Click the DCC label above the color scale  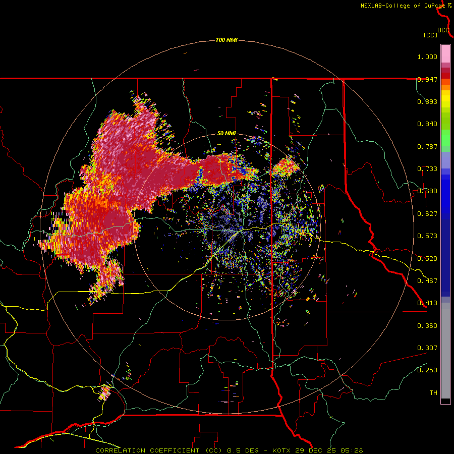(443, 30)
